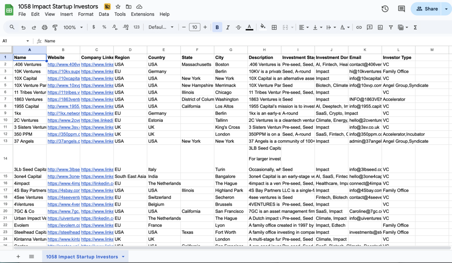Insert a comment on the cell
This screenshot has width=452, height=263.
370,27
